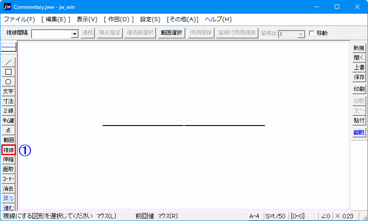Click the 切取 cut button

click(359, 101)
